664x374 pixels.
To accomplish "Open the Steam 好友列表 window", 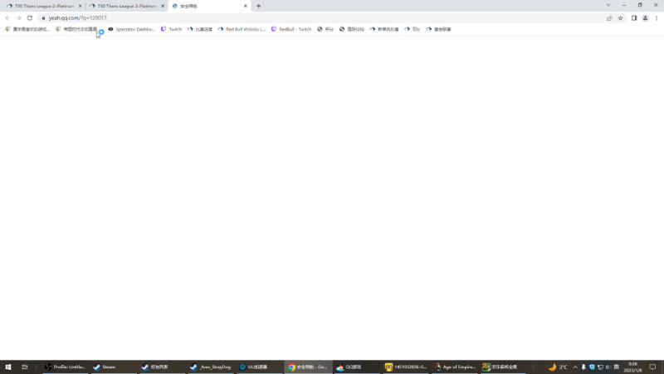I will (x=162, y=367).
